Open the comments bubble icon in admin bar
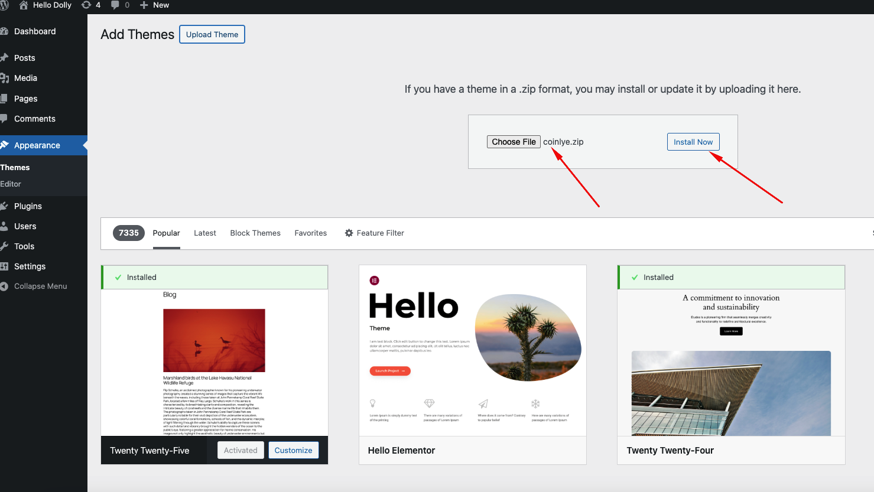Screen dimensions: 874x492 pos(115,5)
